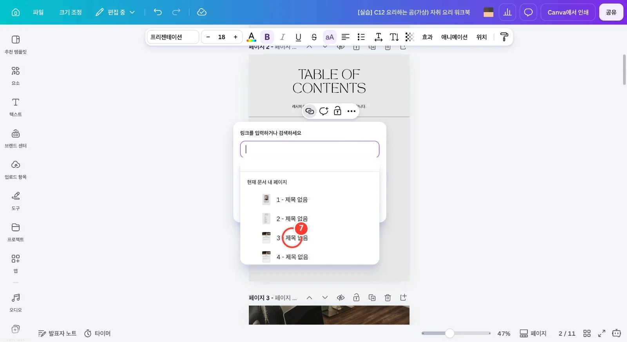627x342 pixels.
Task: Move page 3 down with chevron
Action: pyautogui.click(x=325, y=298)
